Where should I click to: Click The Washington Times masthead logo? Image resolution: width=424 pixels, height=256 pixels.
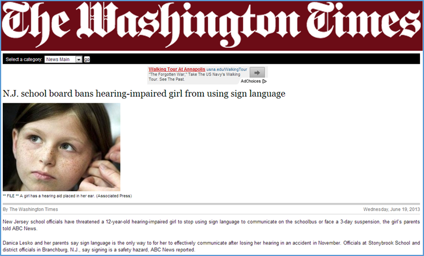[x=212, y=25]
